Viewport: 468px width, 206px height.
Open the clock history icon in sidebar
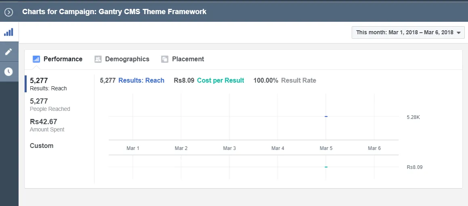click(x=9, y=71)
